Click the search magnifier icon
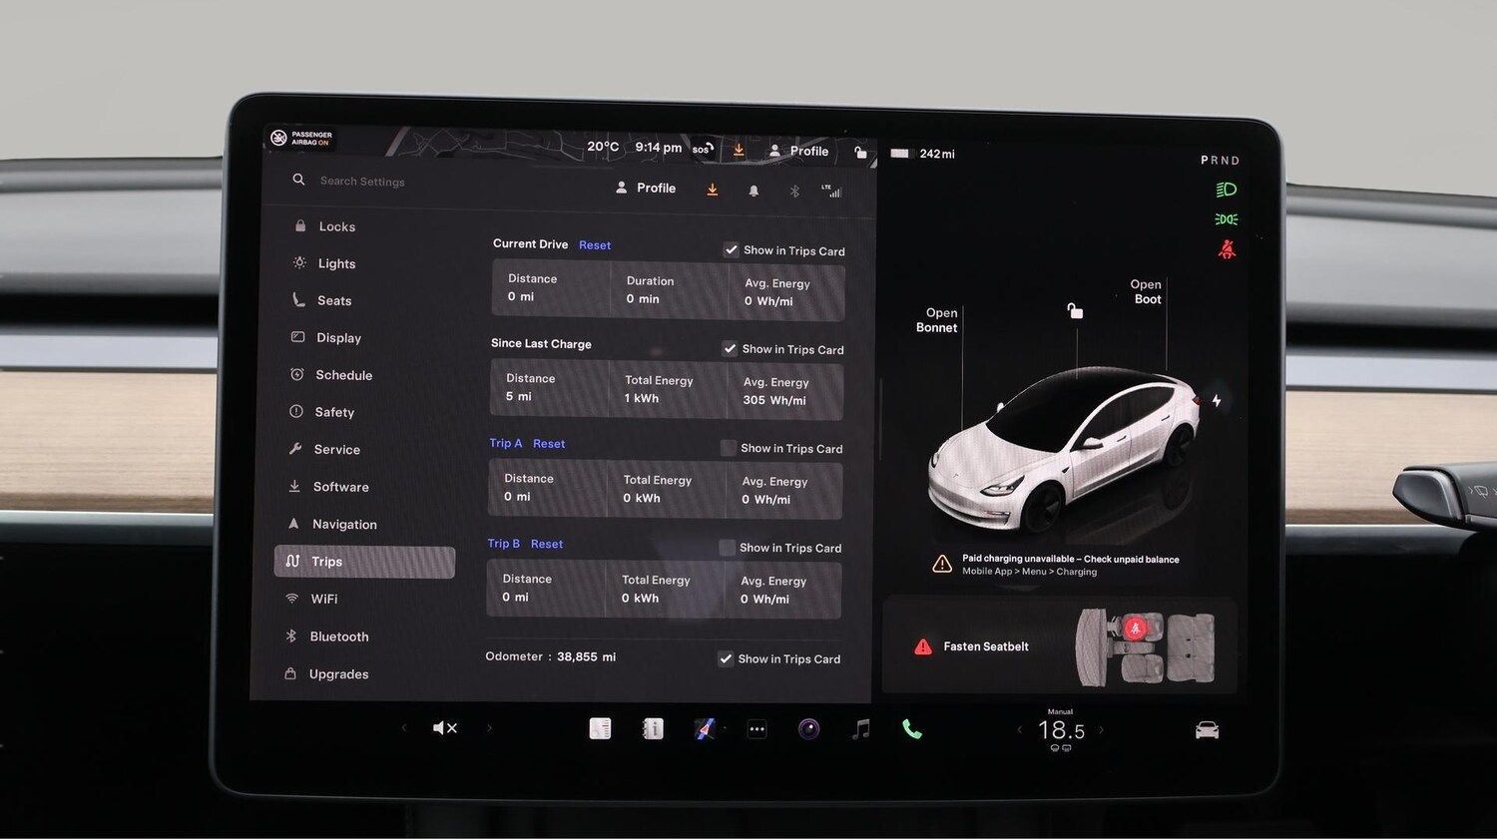 (298, 180)
